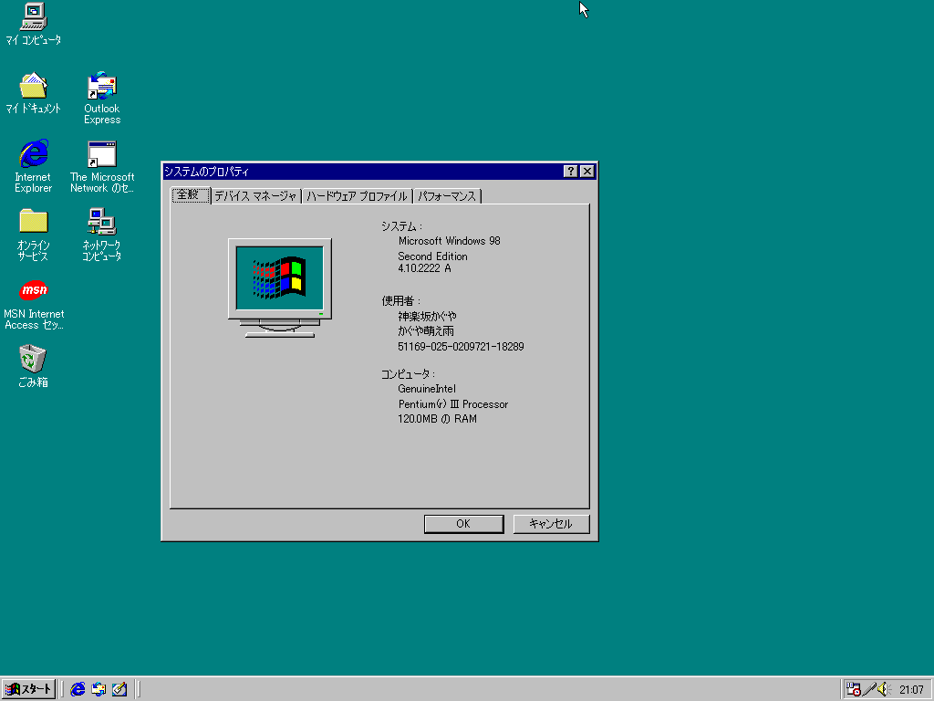This screenshot has width=934, height=701.
Task: Open the パフォーマンス tab
Action: pyautogui.click(x=447, y=196)
